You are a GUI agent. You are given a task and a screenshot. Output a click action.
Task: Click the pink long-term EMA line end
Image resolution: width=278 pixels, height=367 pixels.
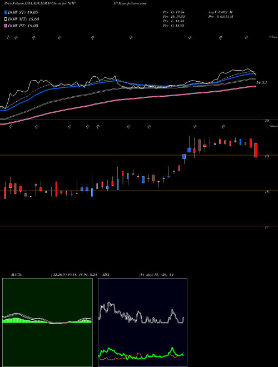tap(255, 86)
